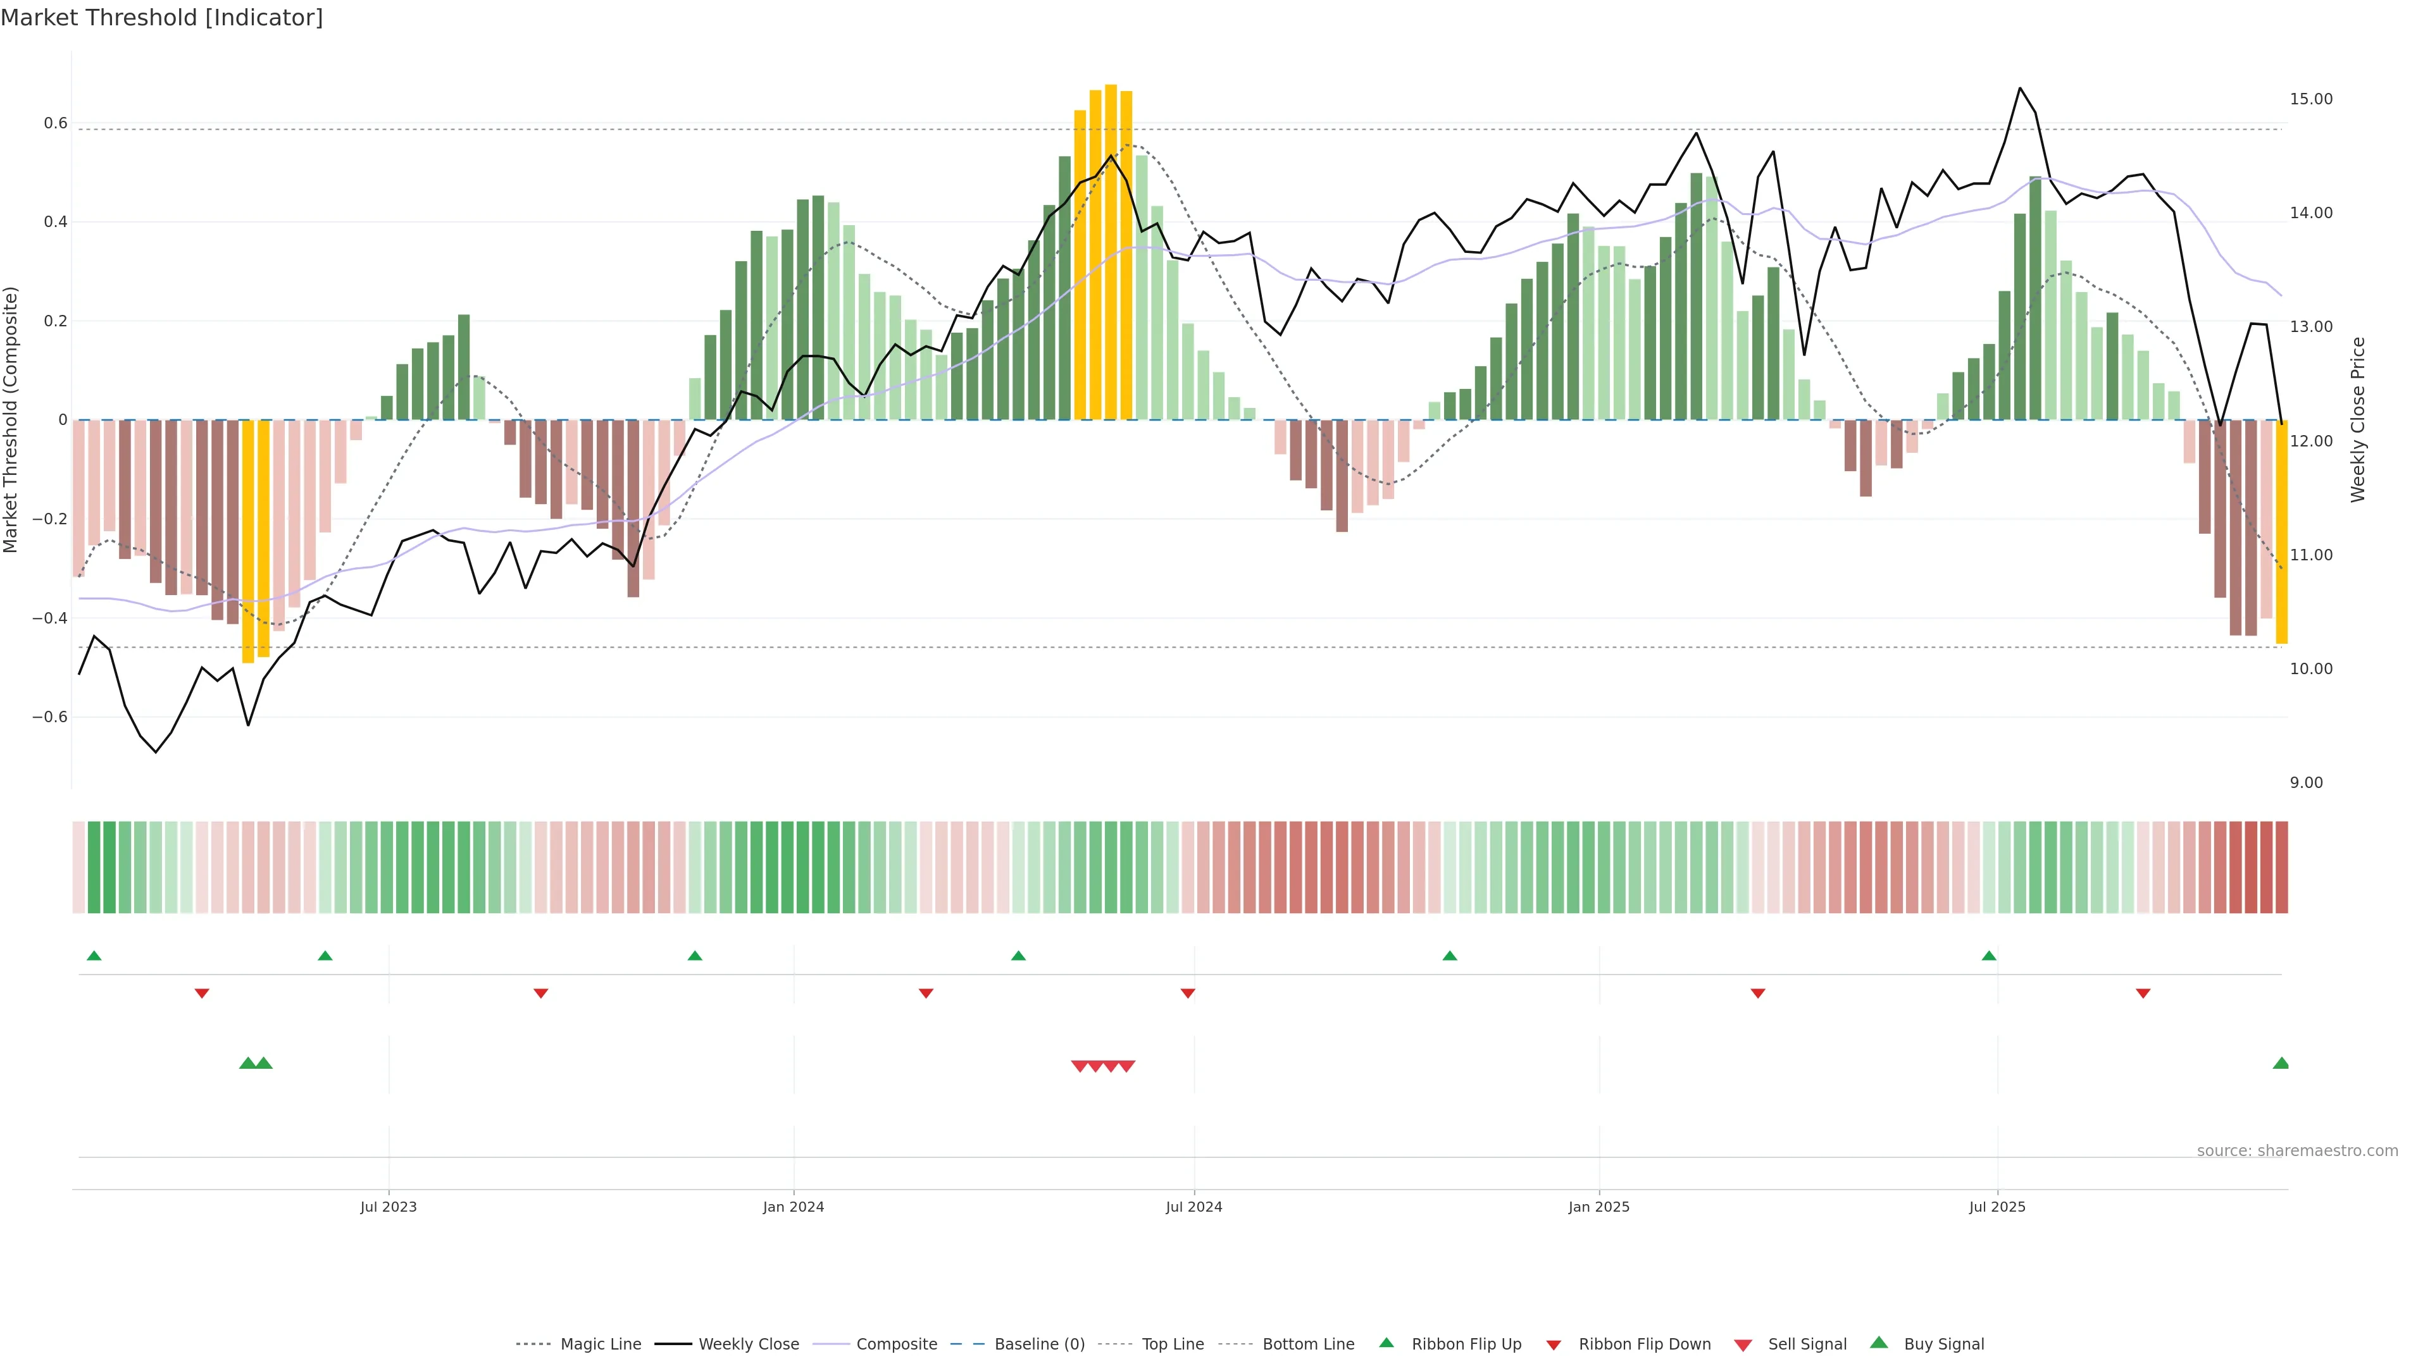Click the far-right green Buy Signal marker
This screenshot has height=1366, width=2430.
click(x=2281, y=1063)
